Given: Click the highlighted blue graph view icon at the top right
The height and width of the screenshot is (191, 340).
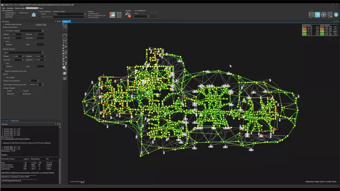Looking at the screenshot, I should (x=317, y=15).
